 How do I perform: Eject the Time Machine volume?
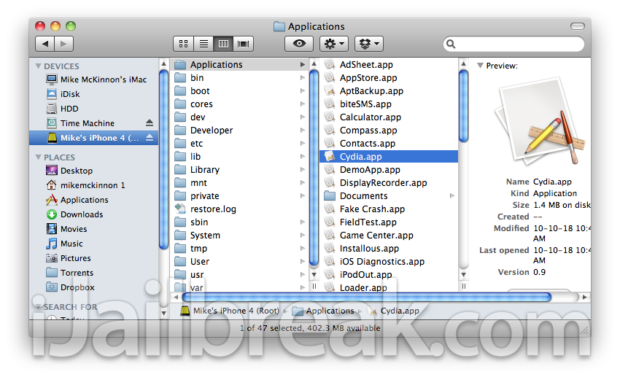click(149, 123)
